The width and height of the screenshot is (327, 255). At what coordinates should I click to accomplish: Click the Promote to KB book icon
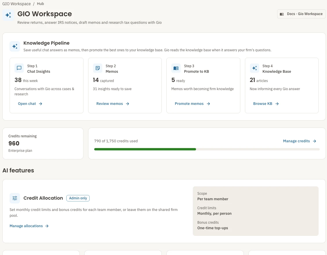pos(176,68)
